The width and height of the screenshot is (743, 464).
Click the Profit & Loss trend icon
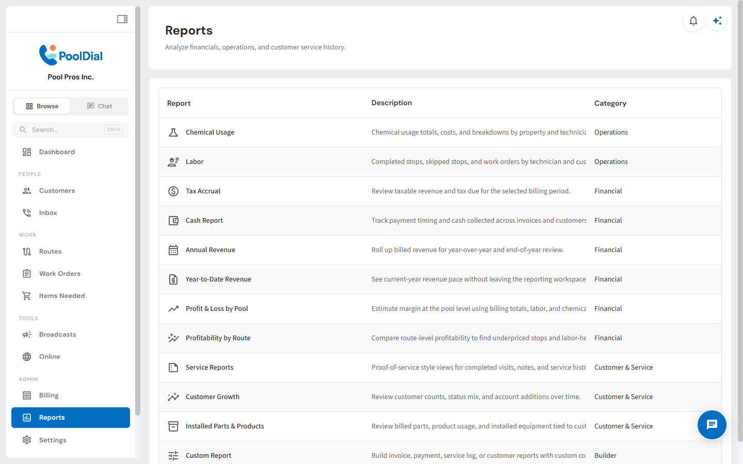click(173, 309)
